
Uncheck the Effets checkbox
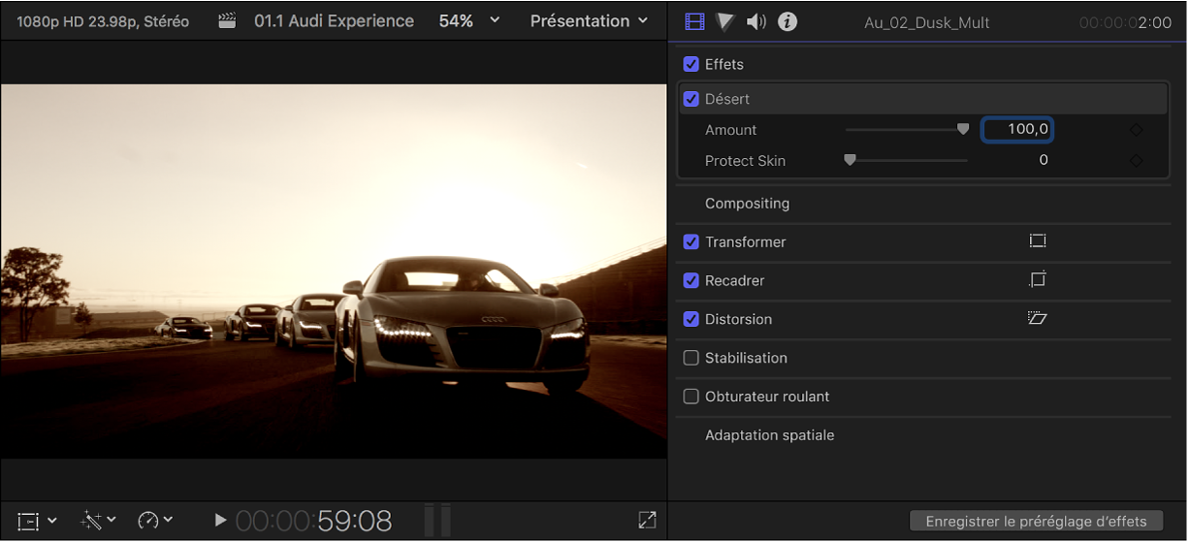click(x=691, y=64)
